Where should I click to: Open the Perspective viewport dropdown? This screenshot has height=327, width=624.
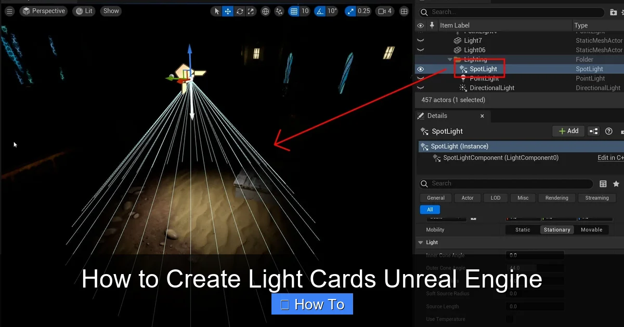click(x=44, y=10)
